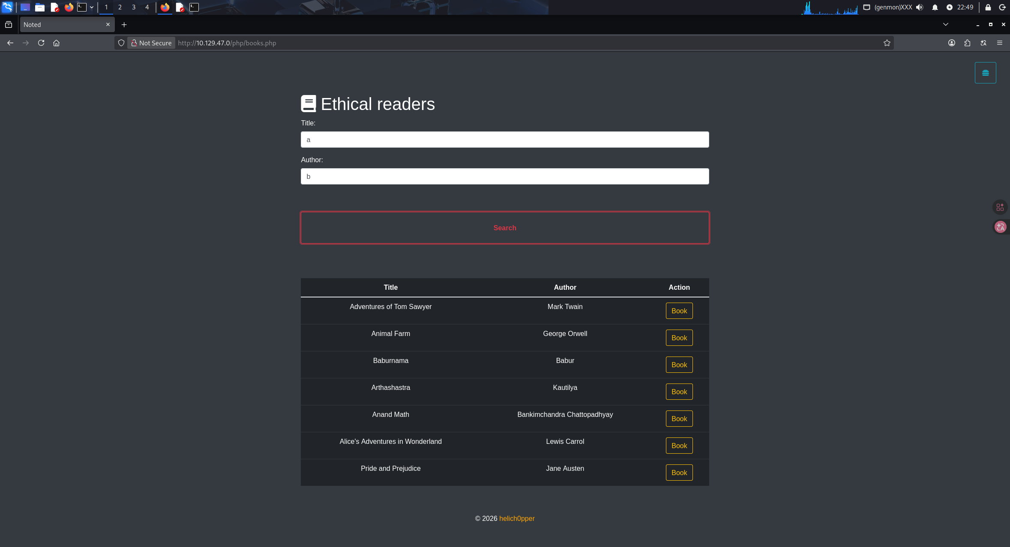Book Adventures of Tom Sawyer
1010x547 pixels.
pyautogui.click(x=679, y=311)
